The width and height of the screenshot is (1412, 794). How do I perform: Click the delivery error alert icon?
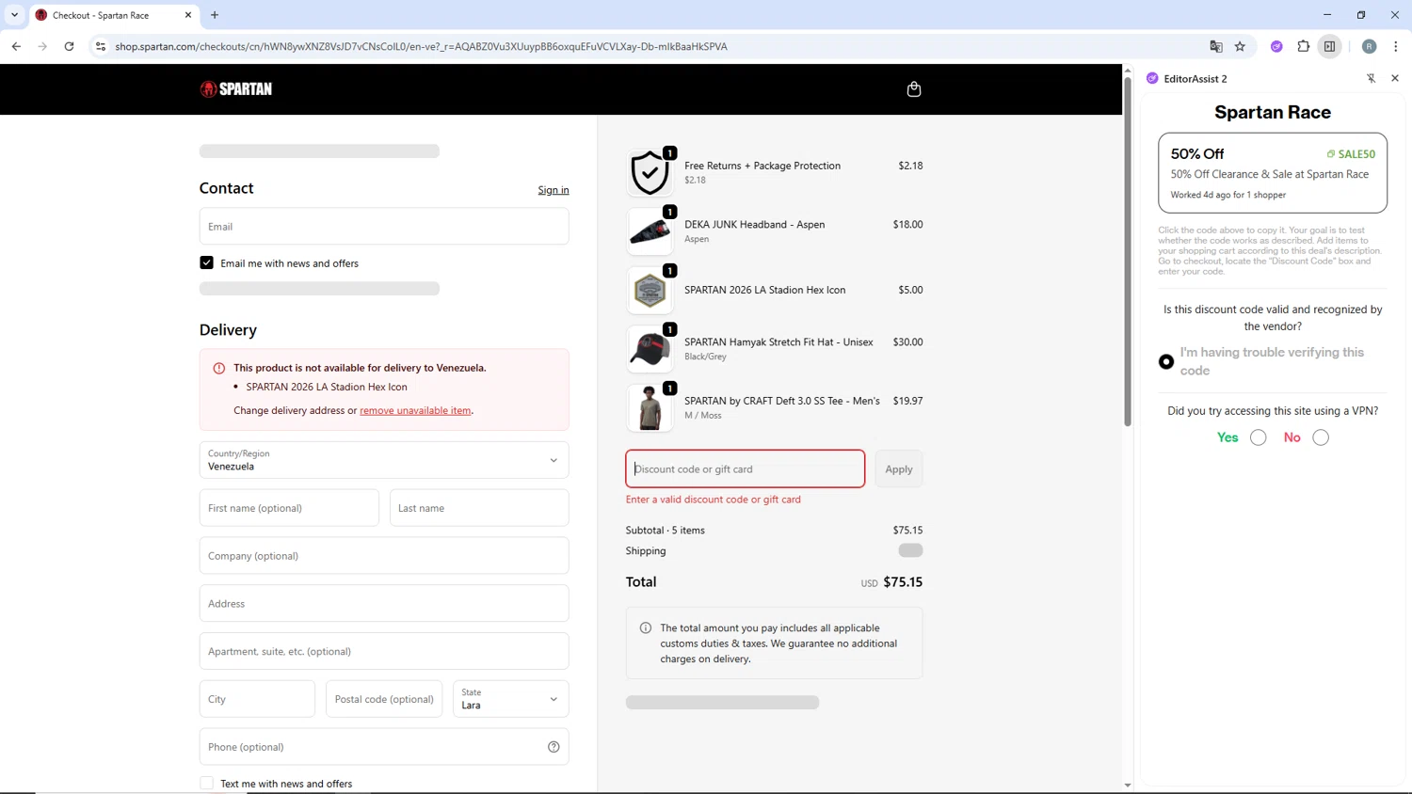click(x=219, y=368)
